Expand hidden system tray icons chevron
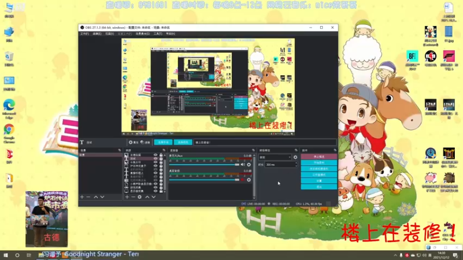The height and width of the screenshot is (260, 463). click(395, 255)
